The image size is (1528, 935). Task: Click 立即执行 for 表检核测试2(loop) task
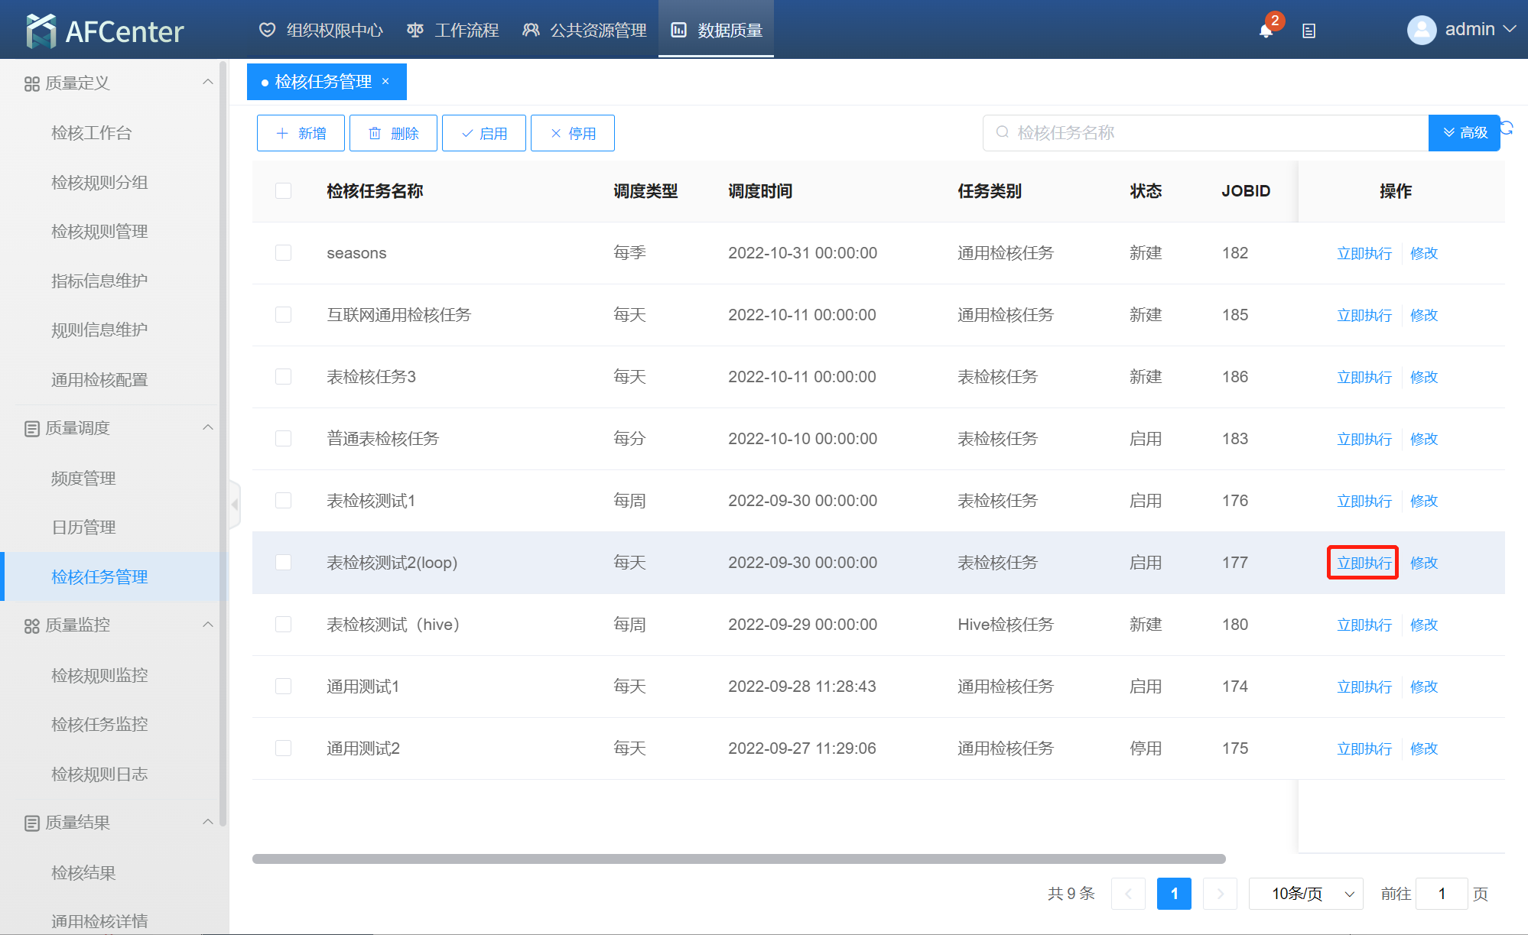point(1363,563)
